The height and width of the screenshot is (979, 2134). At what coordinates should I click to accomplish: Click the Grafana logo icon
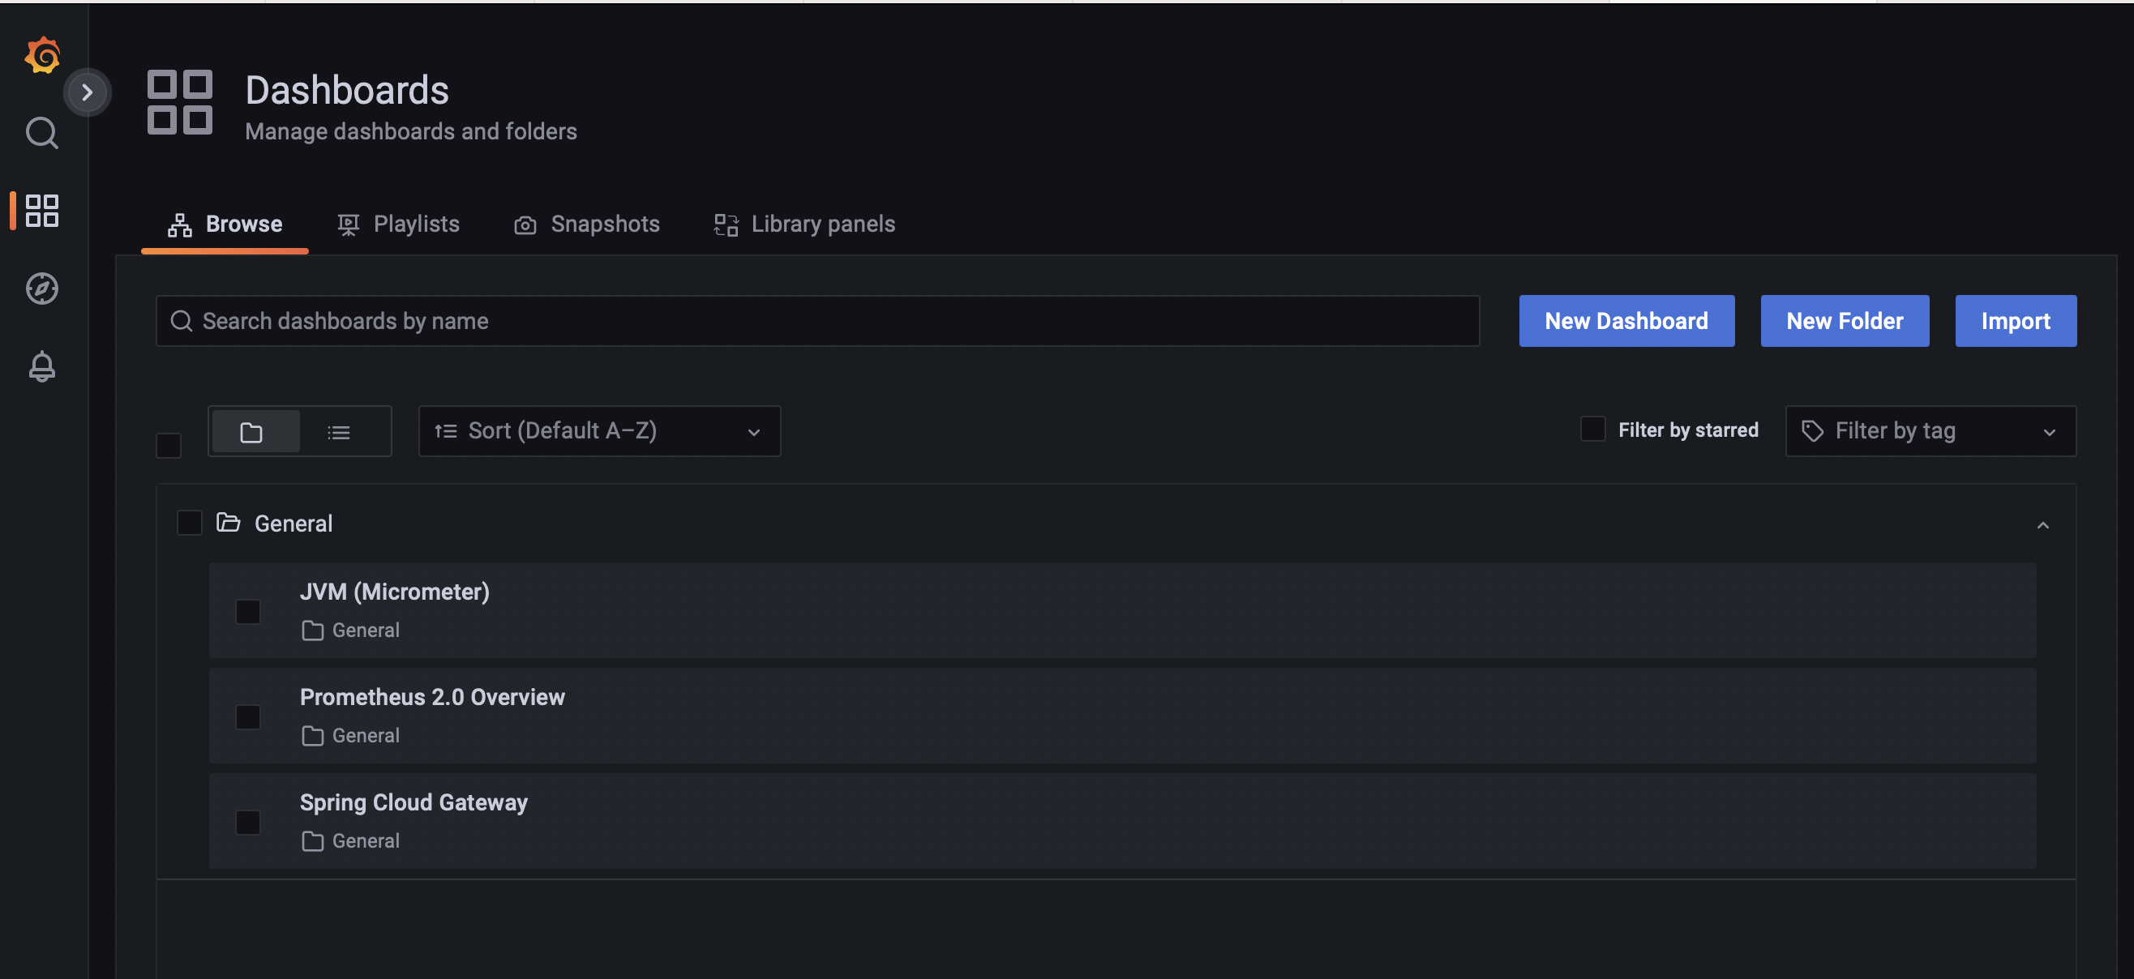pyautogui.click(x=42, y=54)
